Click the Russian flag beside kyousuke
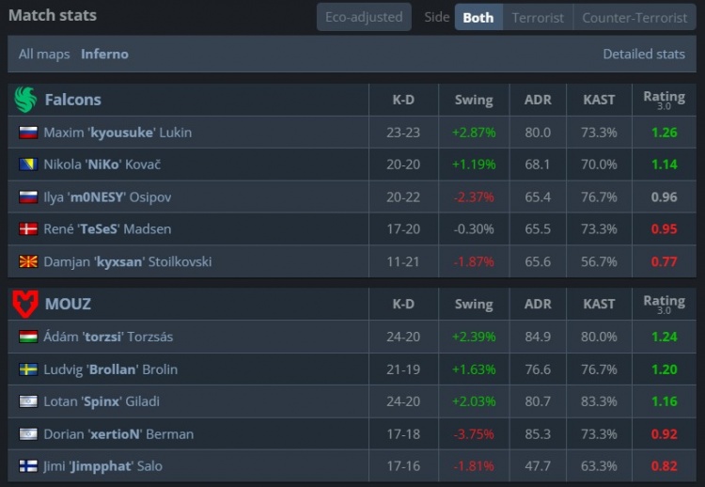705x487 pixels. click(27, 133)
